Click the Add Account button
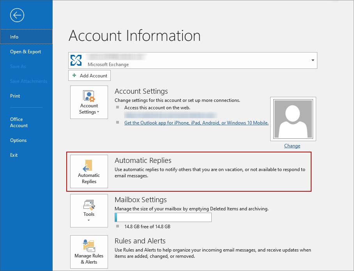The image size is (354, 271). pyautogui.click(x=89, y=75)
